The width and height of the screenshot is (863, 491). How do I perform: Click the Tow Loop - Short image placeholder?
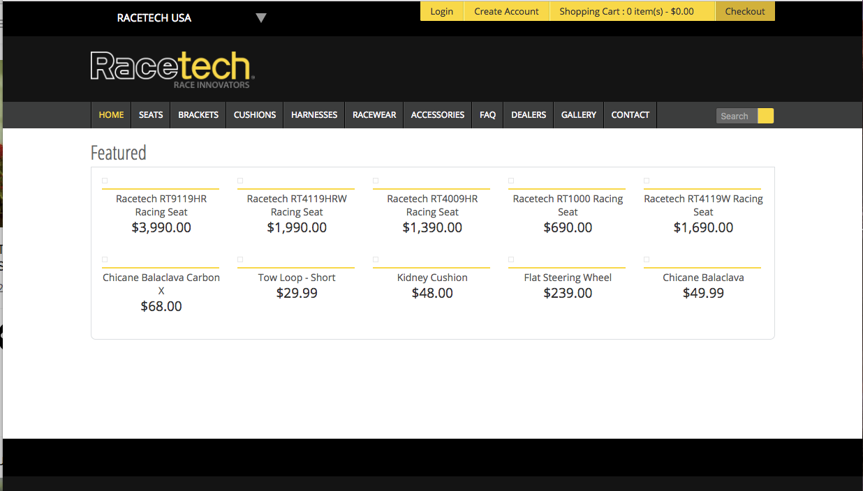(x=240, y=259)
